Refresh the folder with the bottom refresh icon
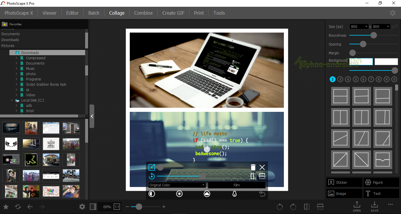 point(18,207)
